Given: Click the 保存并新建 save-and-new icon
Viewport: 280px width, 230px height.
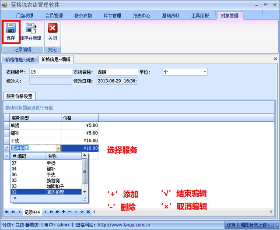Looking at the screenshot, I should tap(31, 28).
